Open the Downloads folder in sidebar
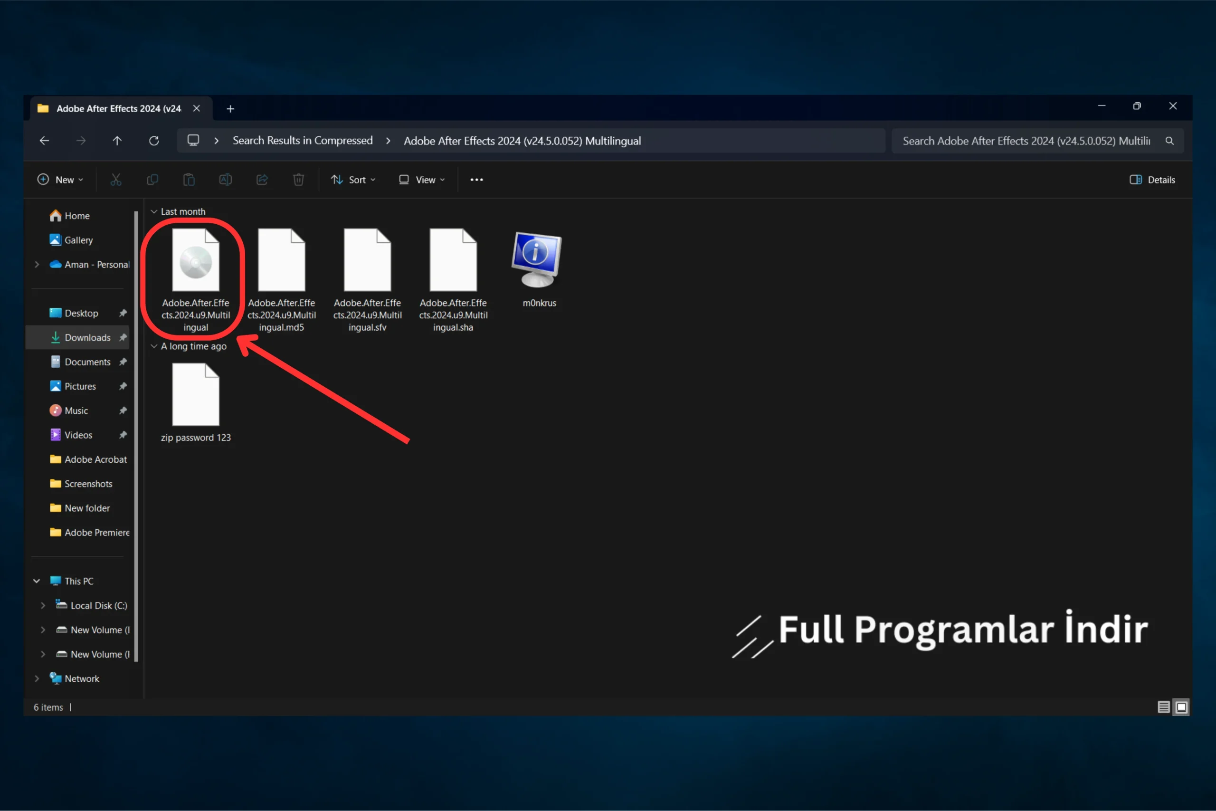The image size is (1216, 811). pos(77,337)
